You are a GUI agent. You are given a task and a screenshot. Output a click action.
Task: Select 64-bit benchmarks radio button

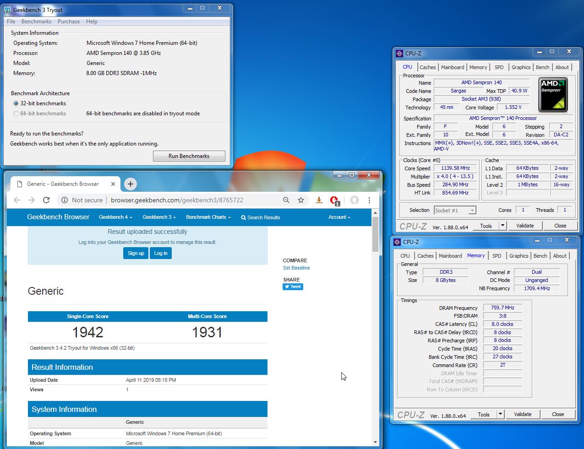(16, 114)
